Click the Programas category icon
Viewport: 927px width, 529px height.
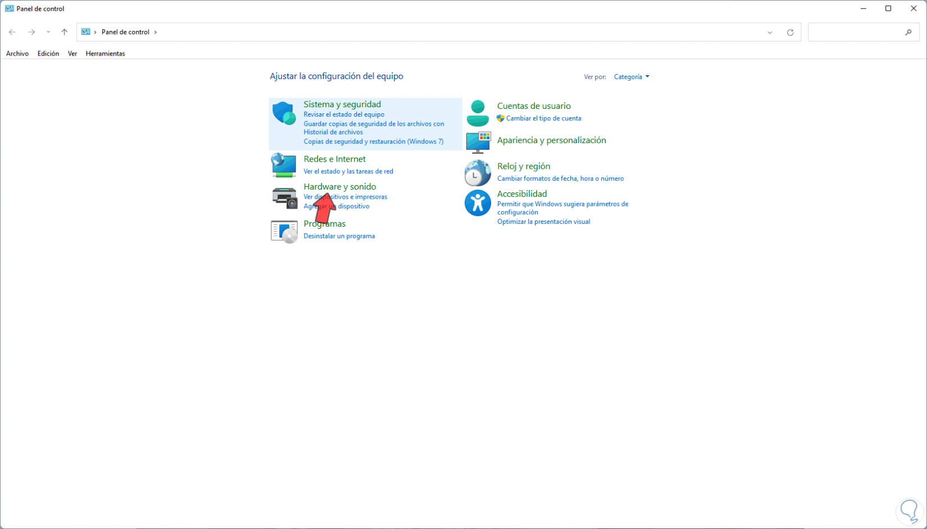pyautogui.click(x=284, y=231)
